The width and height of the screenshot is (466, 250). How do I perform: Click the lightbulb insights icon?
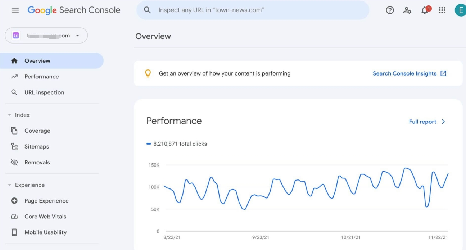[x=148, y=73]
